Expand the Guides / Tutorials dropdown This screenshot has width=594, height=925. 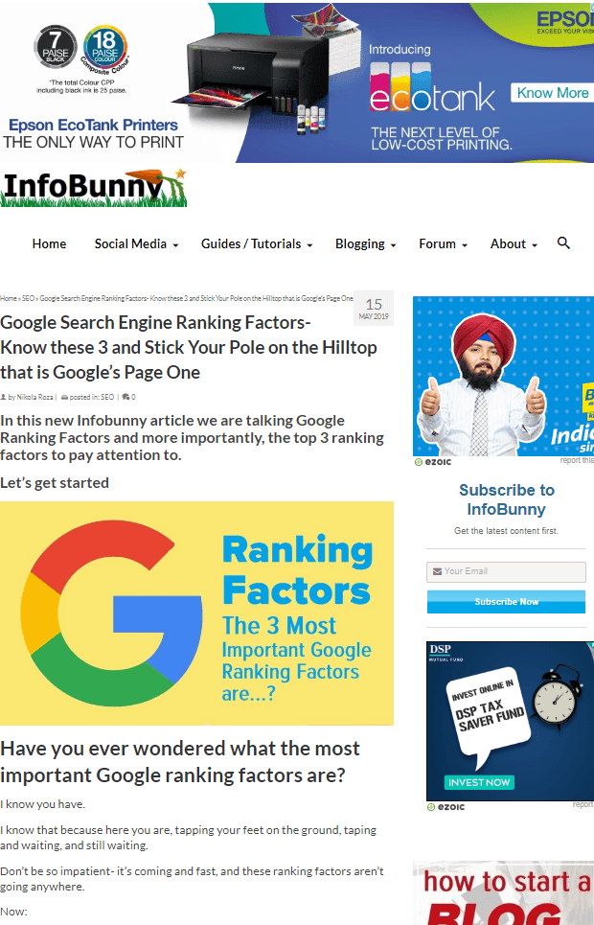coord(257,243)
